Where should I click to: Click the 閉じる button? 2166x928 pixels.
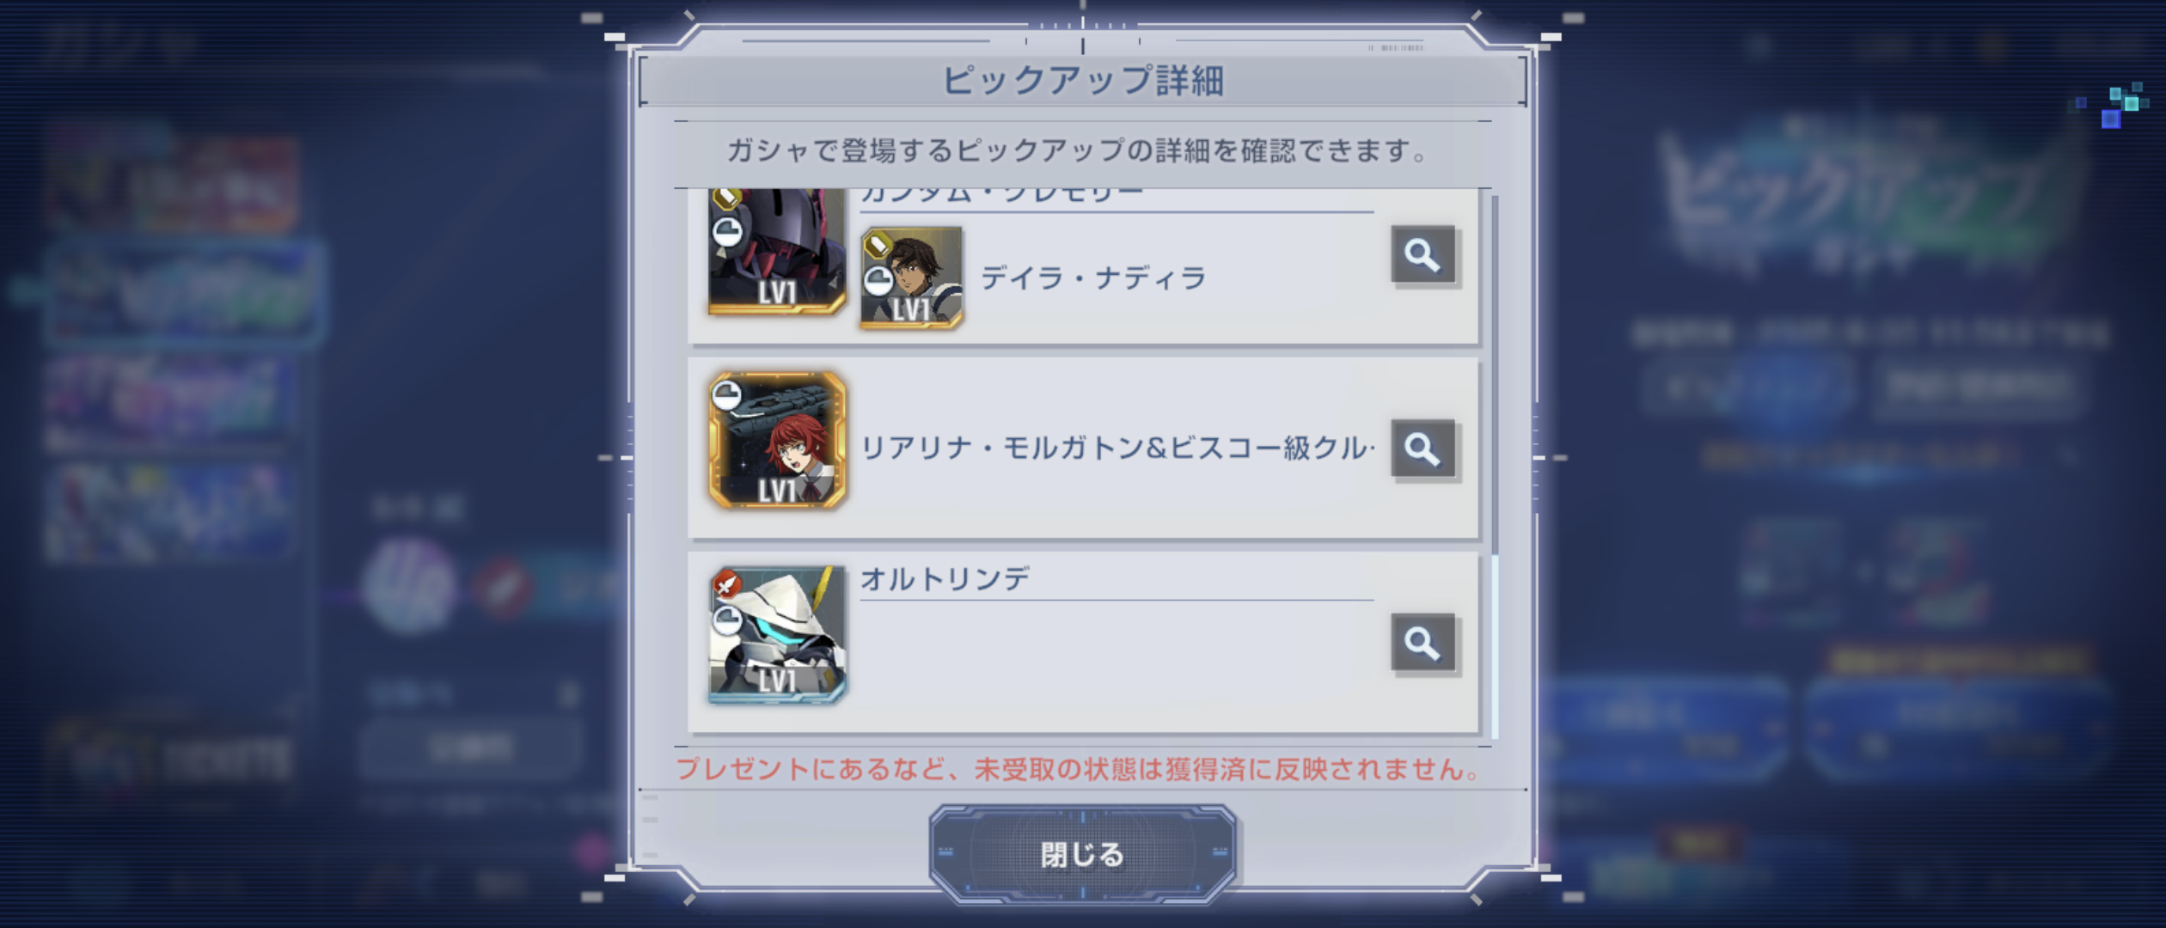click(x=1082, y=854)
